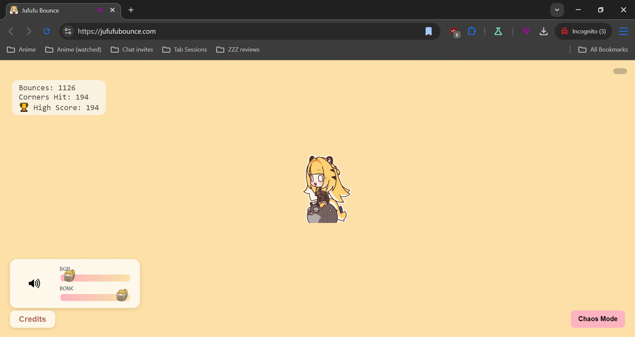Screen dimensions: 635x337
Task: Open the Tab Sessions bookmarks folder
Action: [185, 50]
